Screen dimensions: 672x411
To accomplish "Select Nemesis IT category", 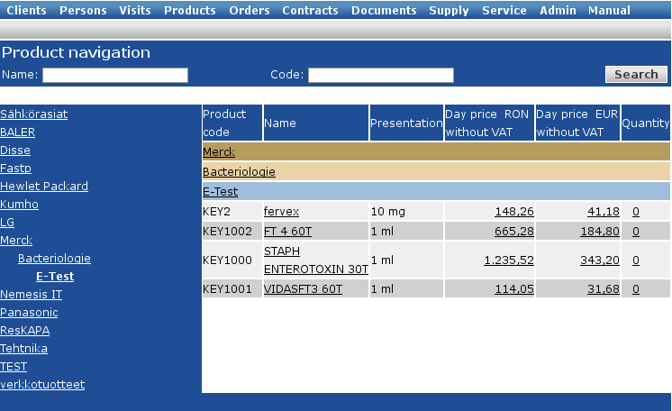I will tap(32, 295).
